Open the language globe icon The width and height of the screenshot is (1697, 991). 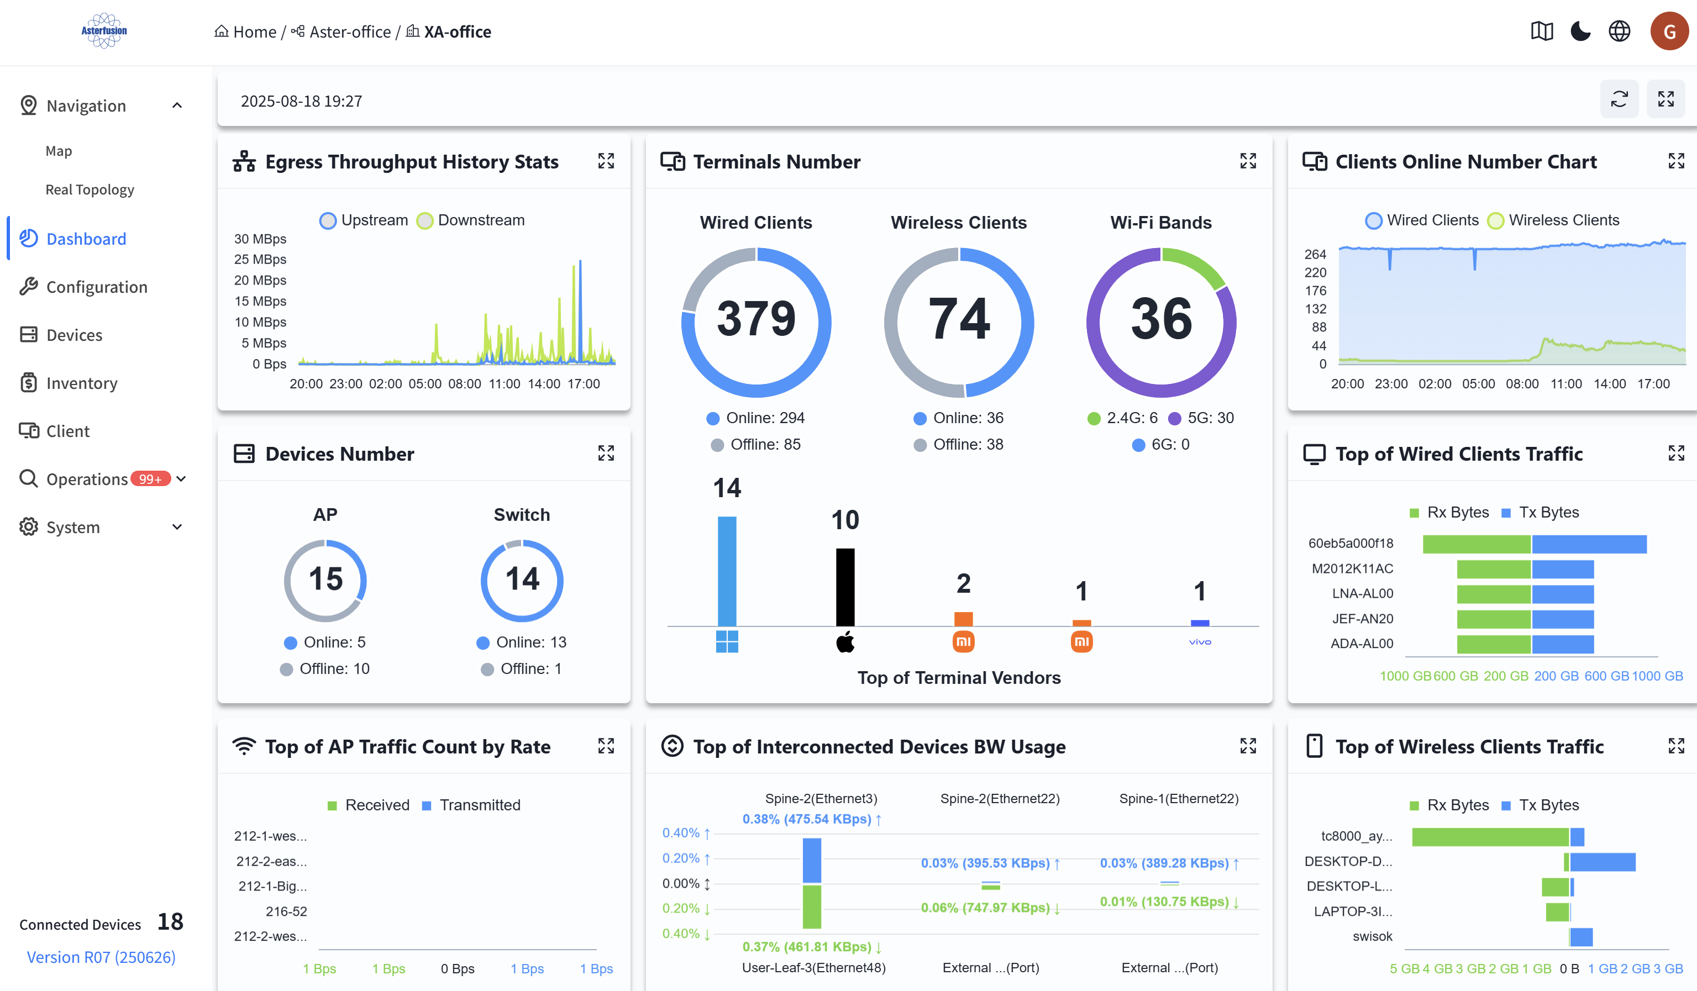tap(1619, 31)
